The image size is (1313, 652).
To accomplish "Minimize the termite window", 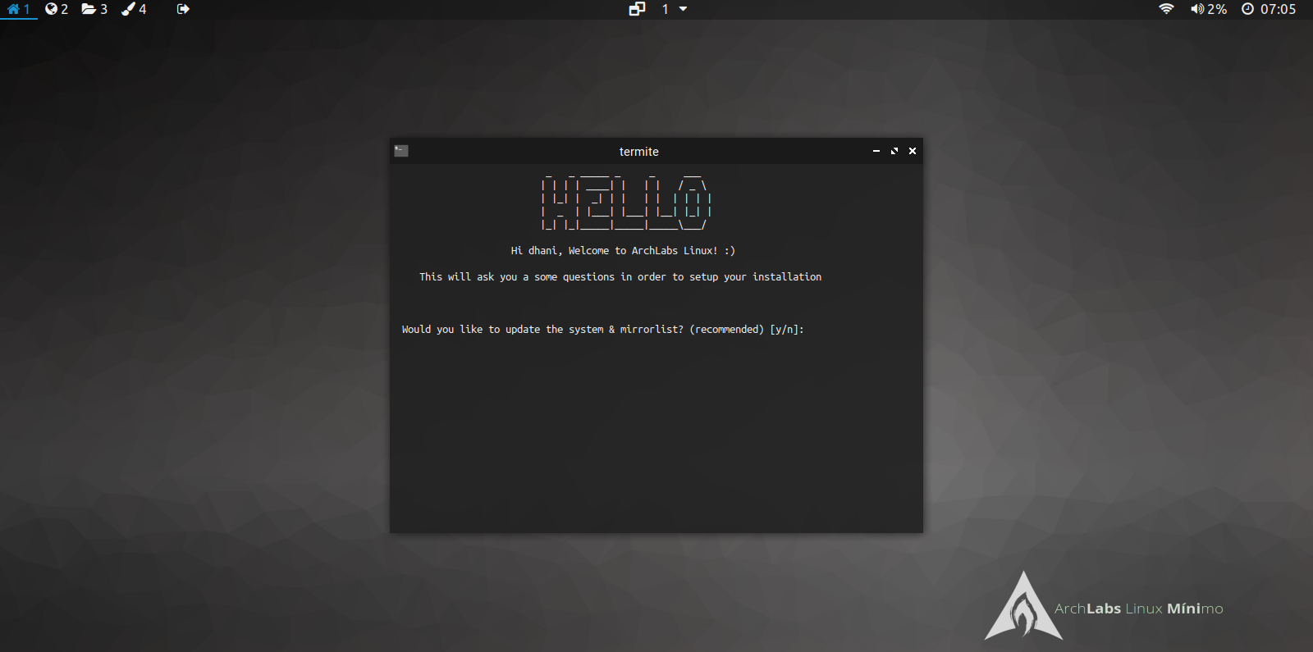I will coord(876,151).
